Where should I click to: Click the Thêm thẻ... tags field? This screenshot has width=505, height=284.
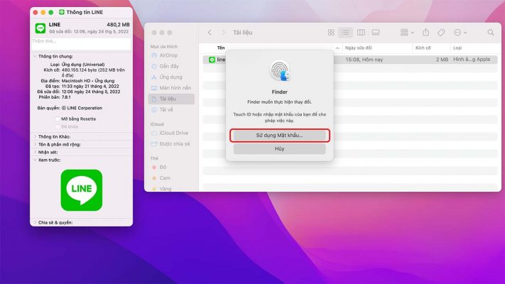[x=81, y=44]
